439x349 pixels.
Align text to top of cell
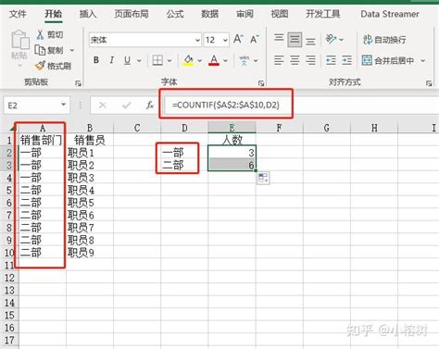coord(279,39)
